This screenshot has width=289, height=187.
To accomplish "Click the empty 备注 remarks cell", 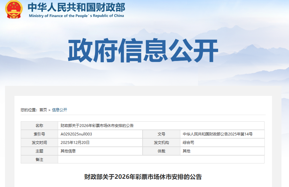I will [x=161, y=159].
